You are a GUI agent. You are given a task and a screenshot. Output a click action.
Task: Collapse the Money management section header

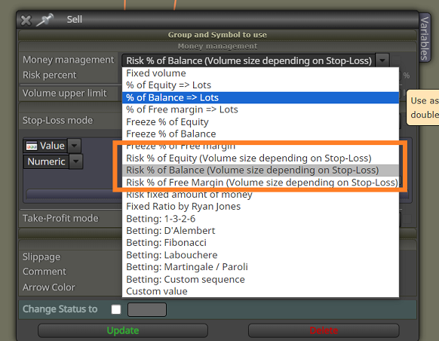tap(217, 46)
